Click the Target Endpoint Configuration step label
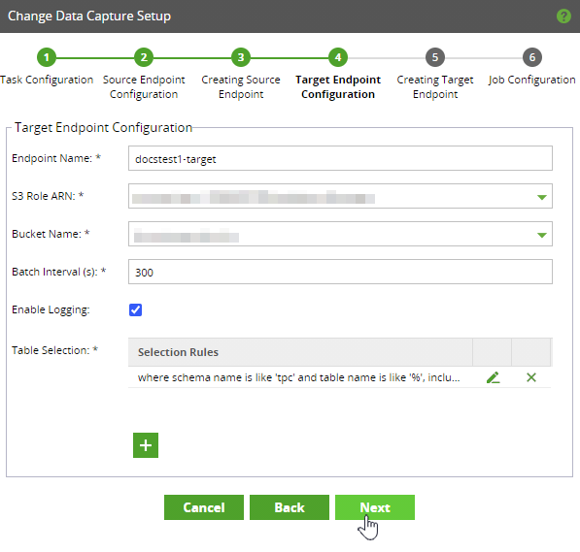This screenshot has height=552, width=580. tap(338, 87)
